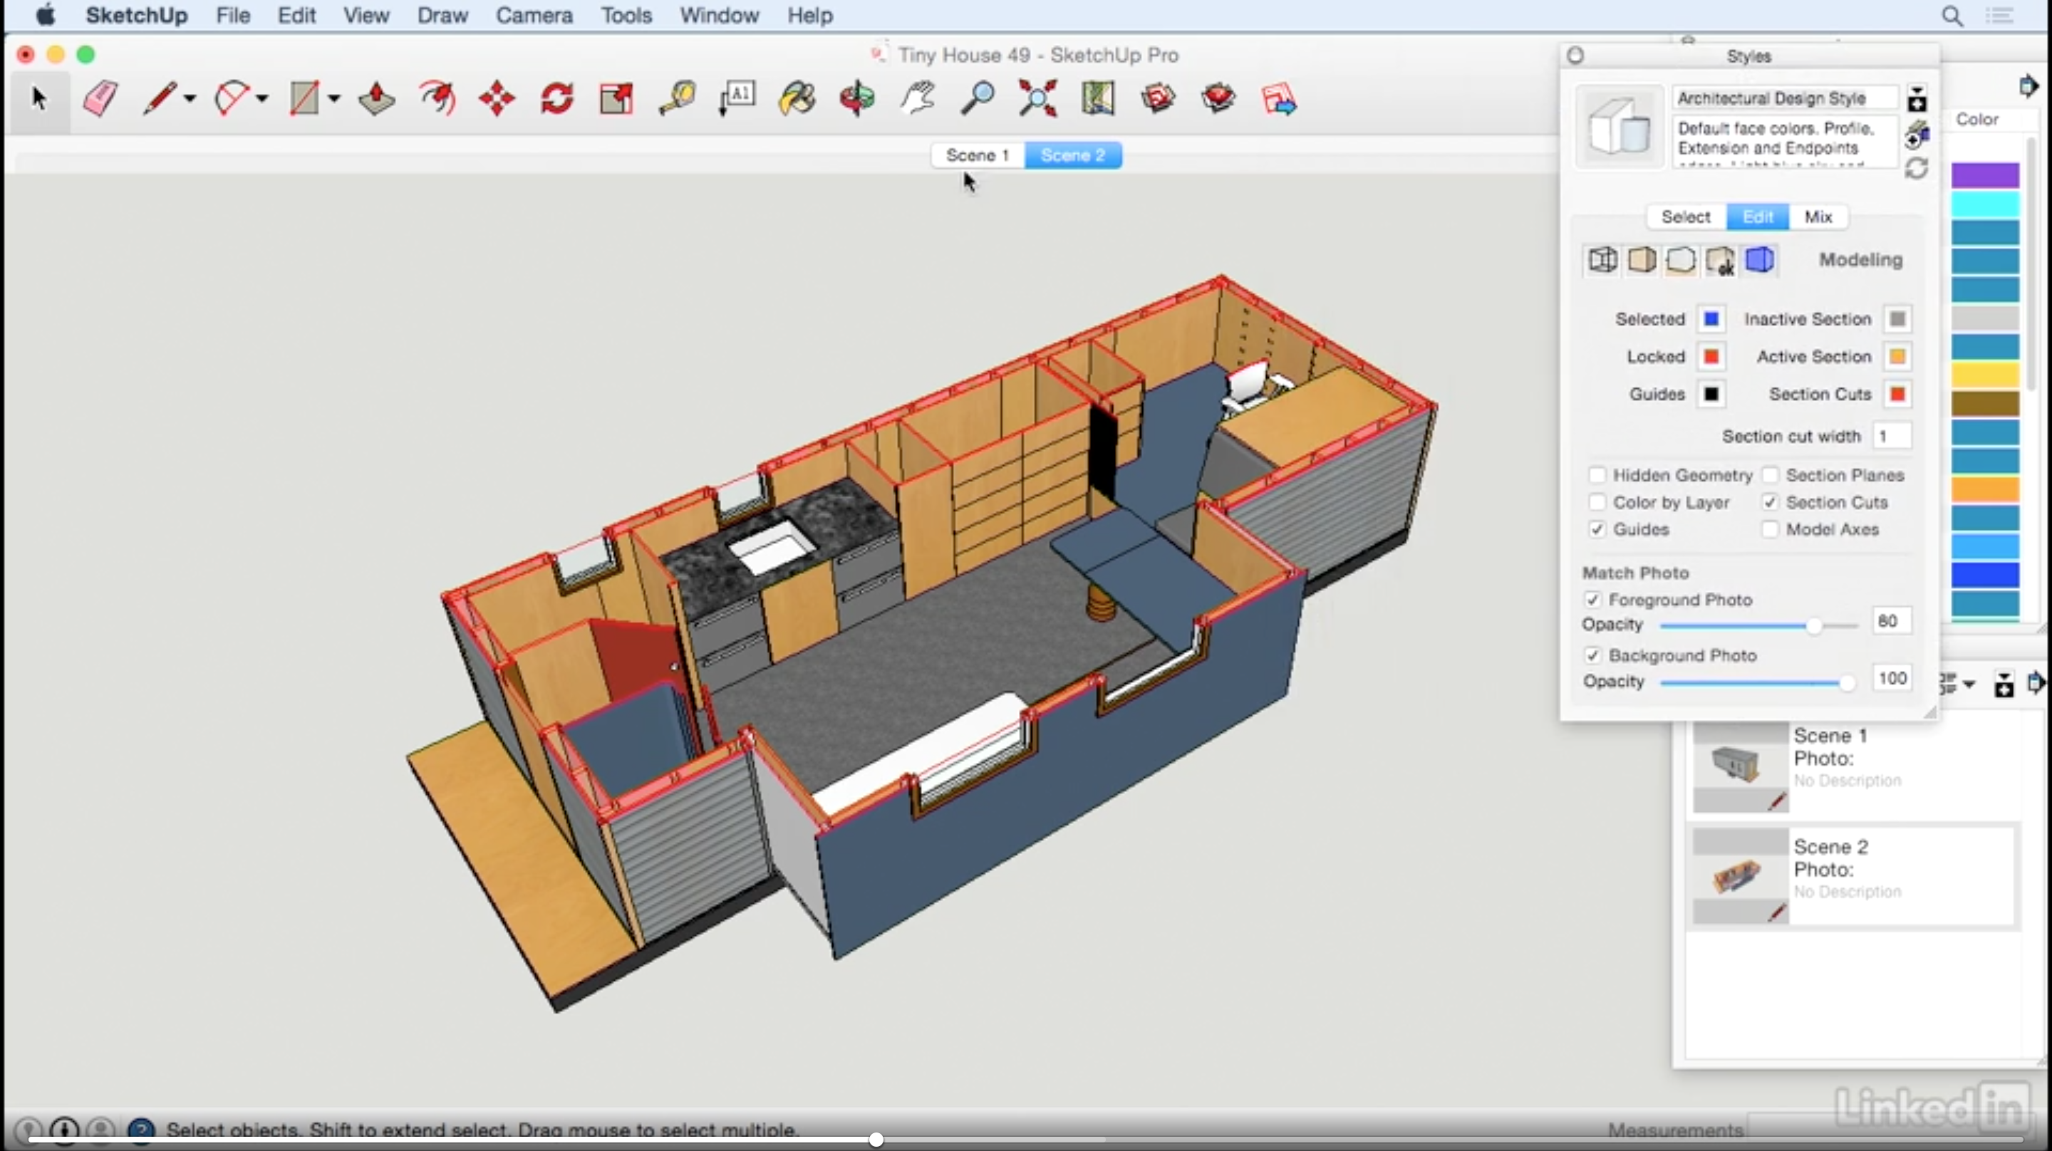
Task: Disable the Section Cuts checkbox
Action: (1769, 503)
